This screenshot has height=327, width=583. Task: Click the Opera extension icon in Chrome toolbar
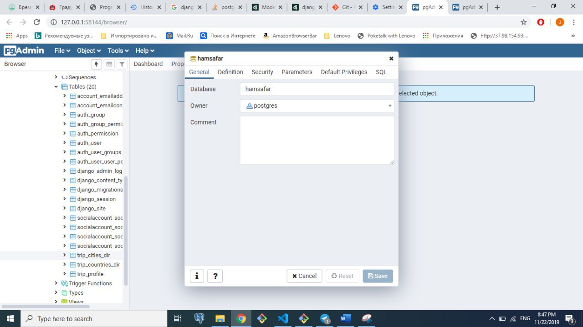pos(541,22)
